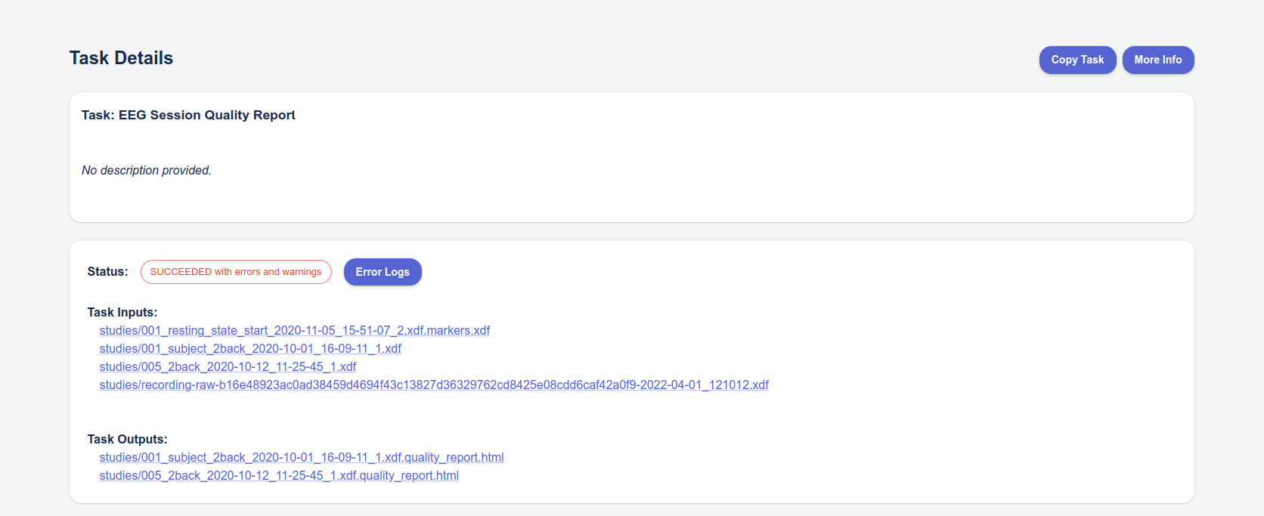Open the recording-raw-b16e48923 input file link
The height and width of the screenshot is (516, 1264).
coord(434,385)
